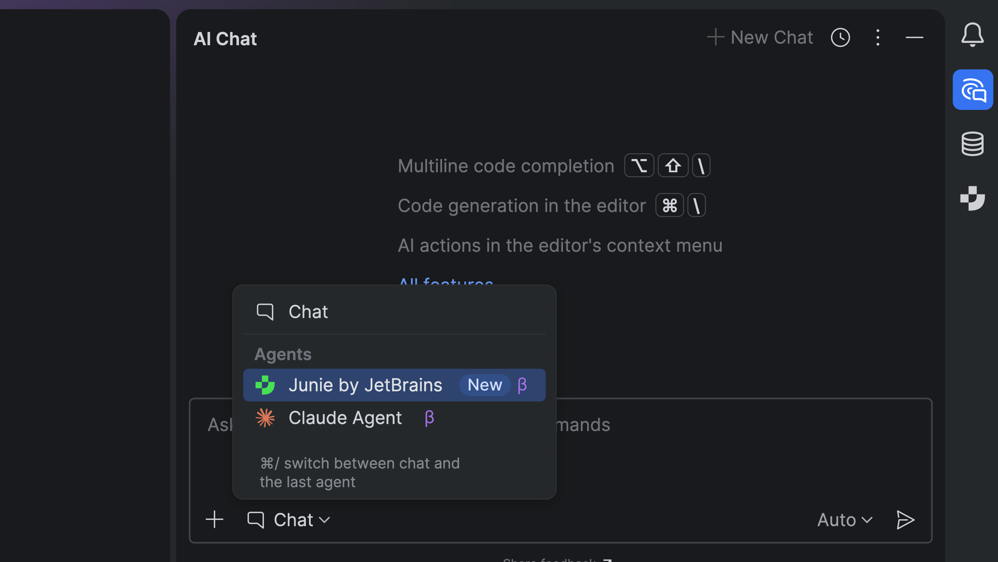
Task: Open the Junie tool window icon
Action: (972, 198)
